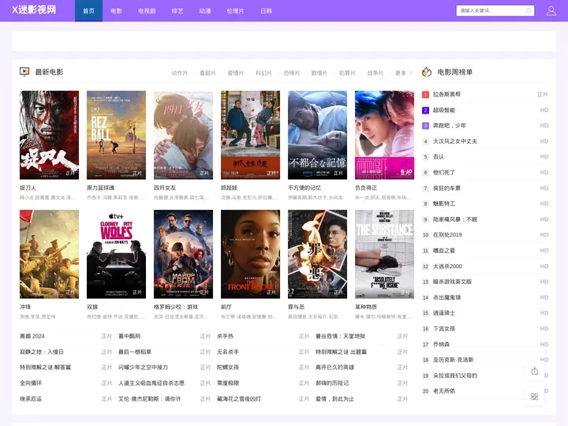
Task: Open 他们死了 in weekly ranking
Action: pos(443,173)
